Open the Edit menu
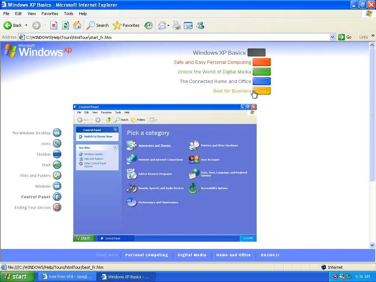 18,14
